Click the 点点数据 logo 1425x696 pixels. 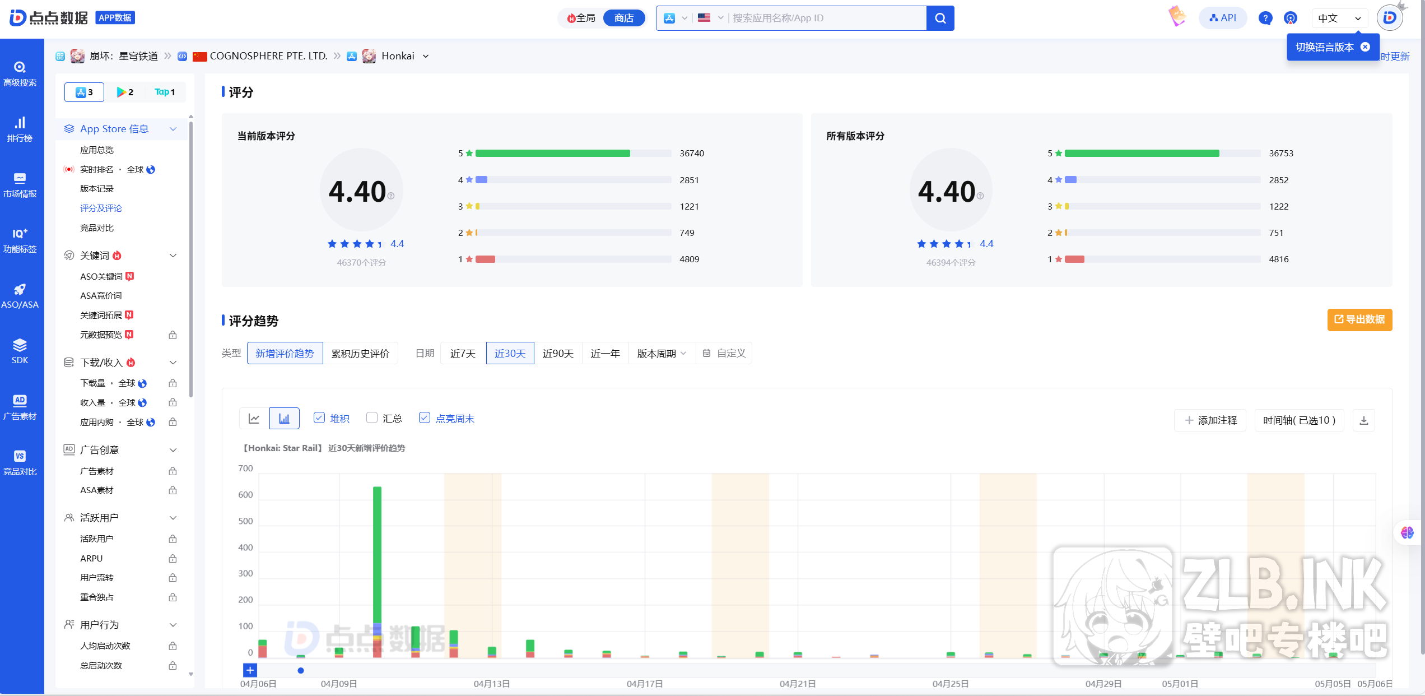coord(49,17)
